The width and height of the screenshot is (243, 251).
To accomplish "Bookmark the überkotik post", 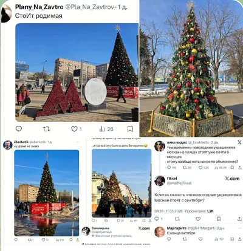I will tap(71, 240).
